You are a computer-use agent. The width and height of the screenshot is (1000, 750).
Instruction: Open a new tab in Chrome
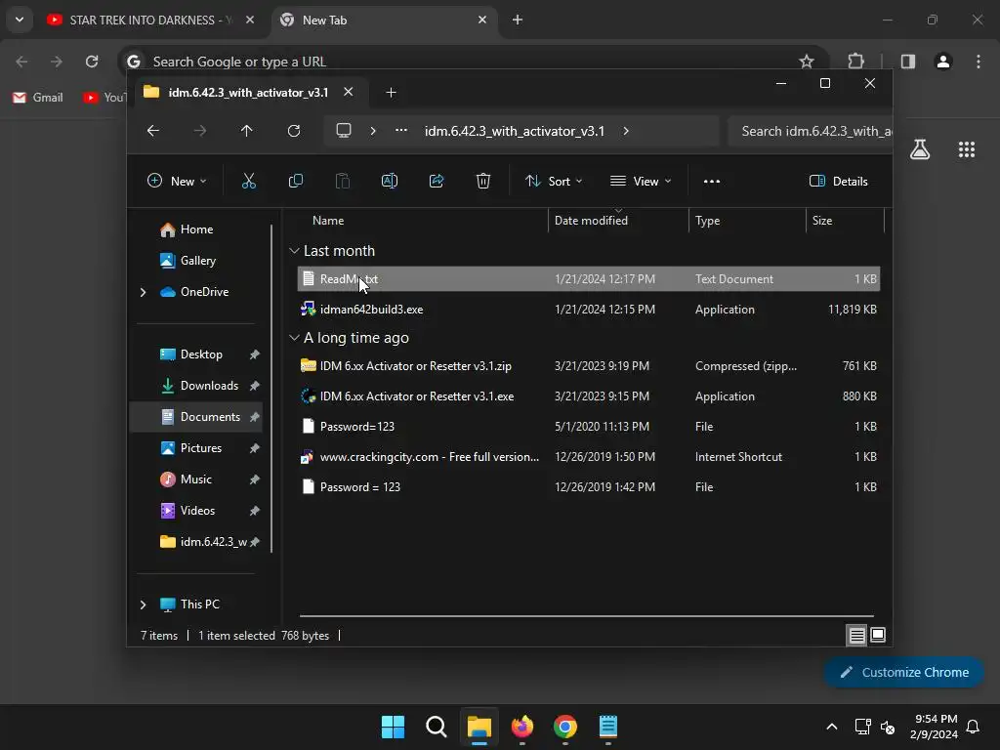(518, 20)
